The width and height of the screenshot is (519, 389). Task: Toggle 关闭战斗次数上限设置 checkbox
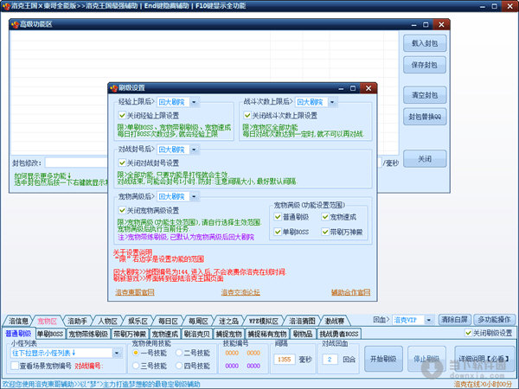(x=247, y=116)
